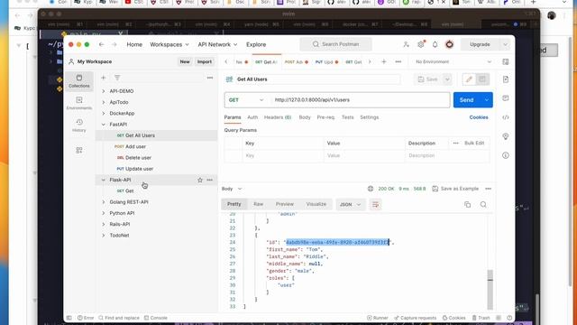577x325 pixels.
Task: Expand the Golang REST-API collection
Action: 104,202
